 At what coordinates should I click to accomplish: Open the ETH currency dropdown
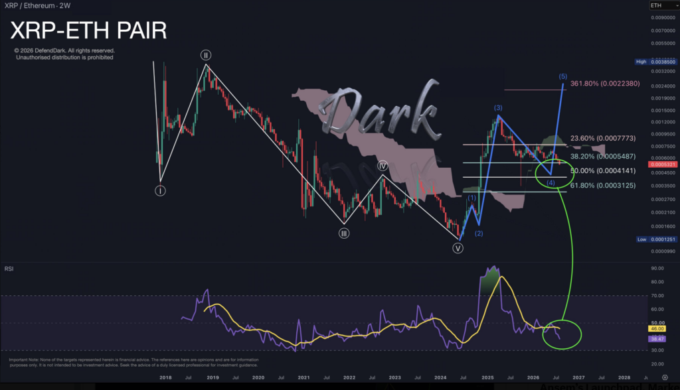(x=664, y=5)
